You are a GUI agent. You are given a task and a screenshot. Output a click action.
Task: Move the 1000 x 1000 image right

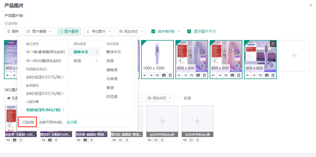[x=151, y=75]
